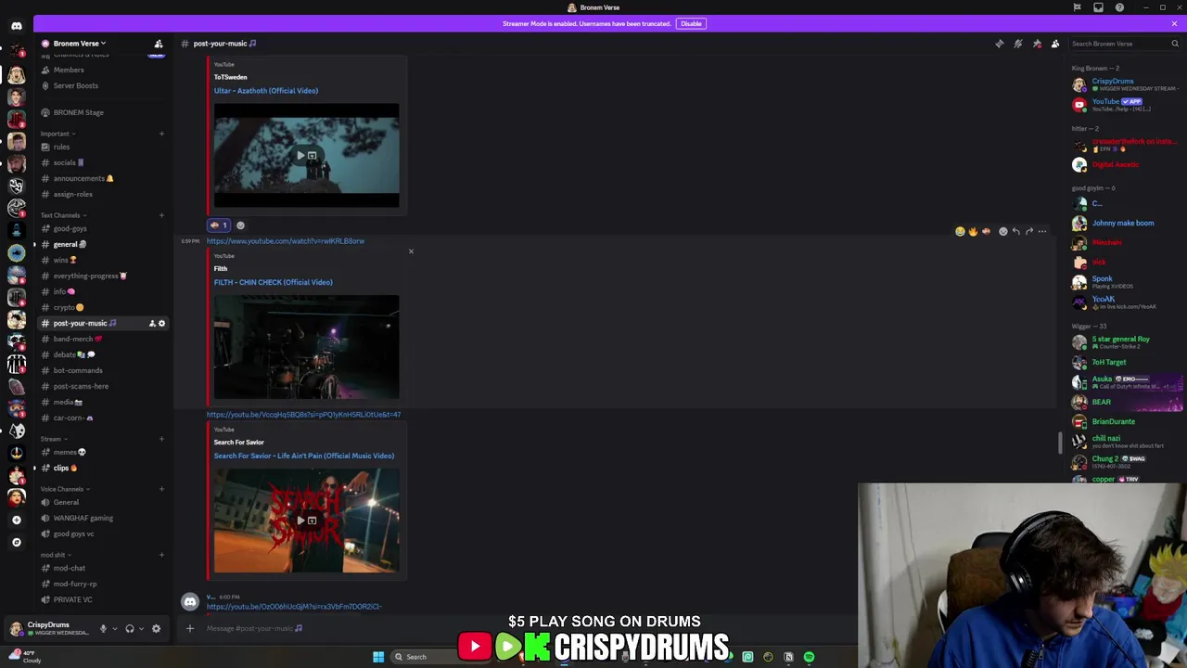Click the youtube.com/watch URL link
The height and width of the screenshot is (668, 1187).
click(286, 241)
